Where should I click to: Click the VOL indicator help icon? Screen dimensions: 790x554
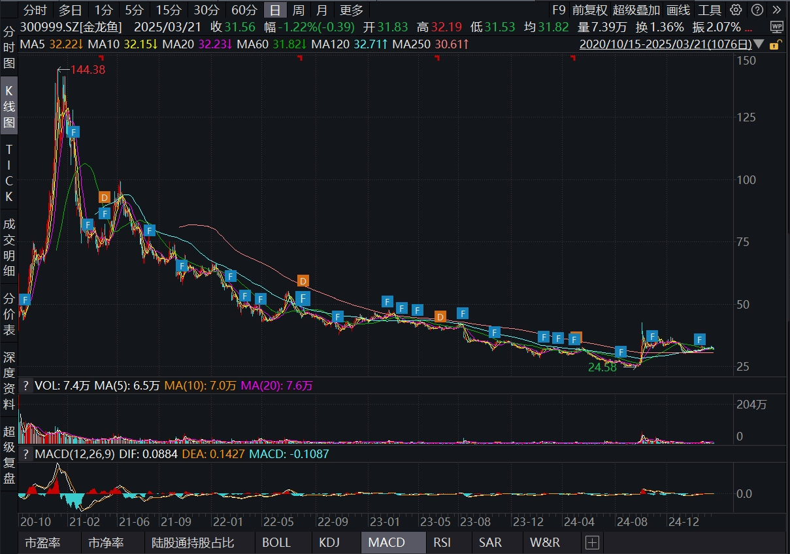26,386
